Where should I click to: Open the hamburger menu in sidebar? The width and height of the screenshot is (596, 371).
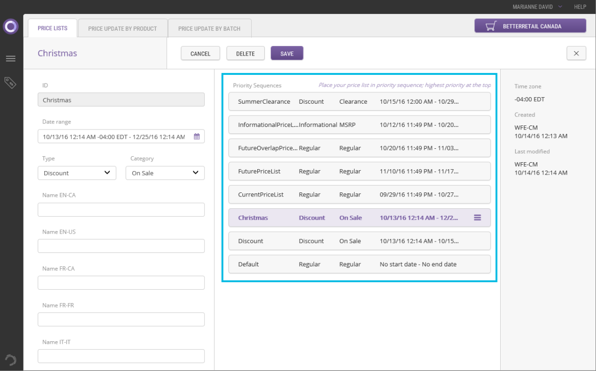pyautogui.click(x=10, y=59)
